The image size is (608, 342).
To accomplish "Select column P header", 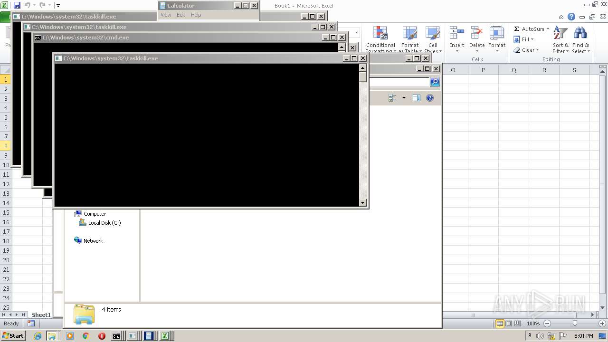I will [483, 70].
